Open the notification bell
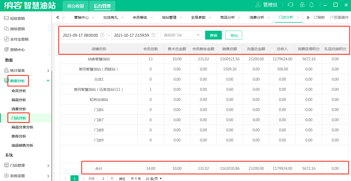The image size is (351, 181). point(311,5)
